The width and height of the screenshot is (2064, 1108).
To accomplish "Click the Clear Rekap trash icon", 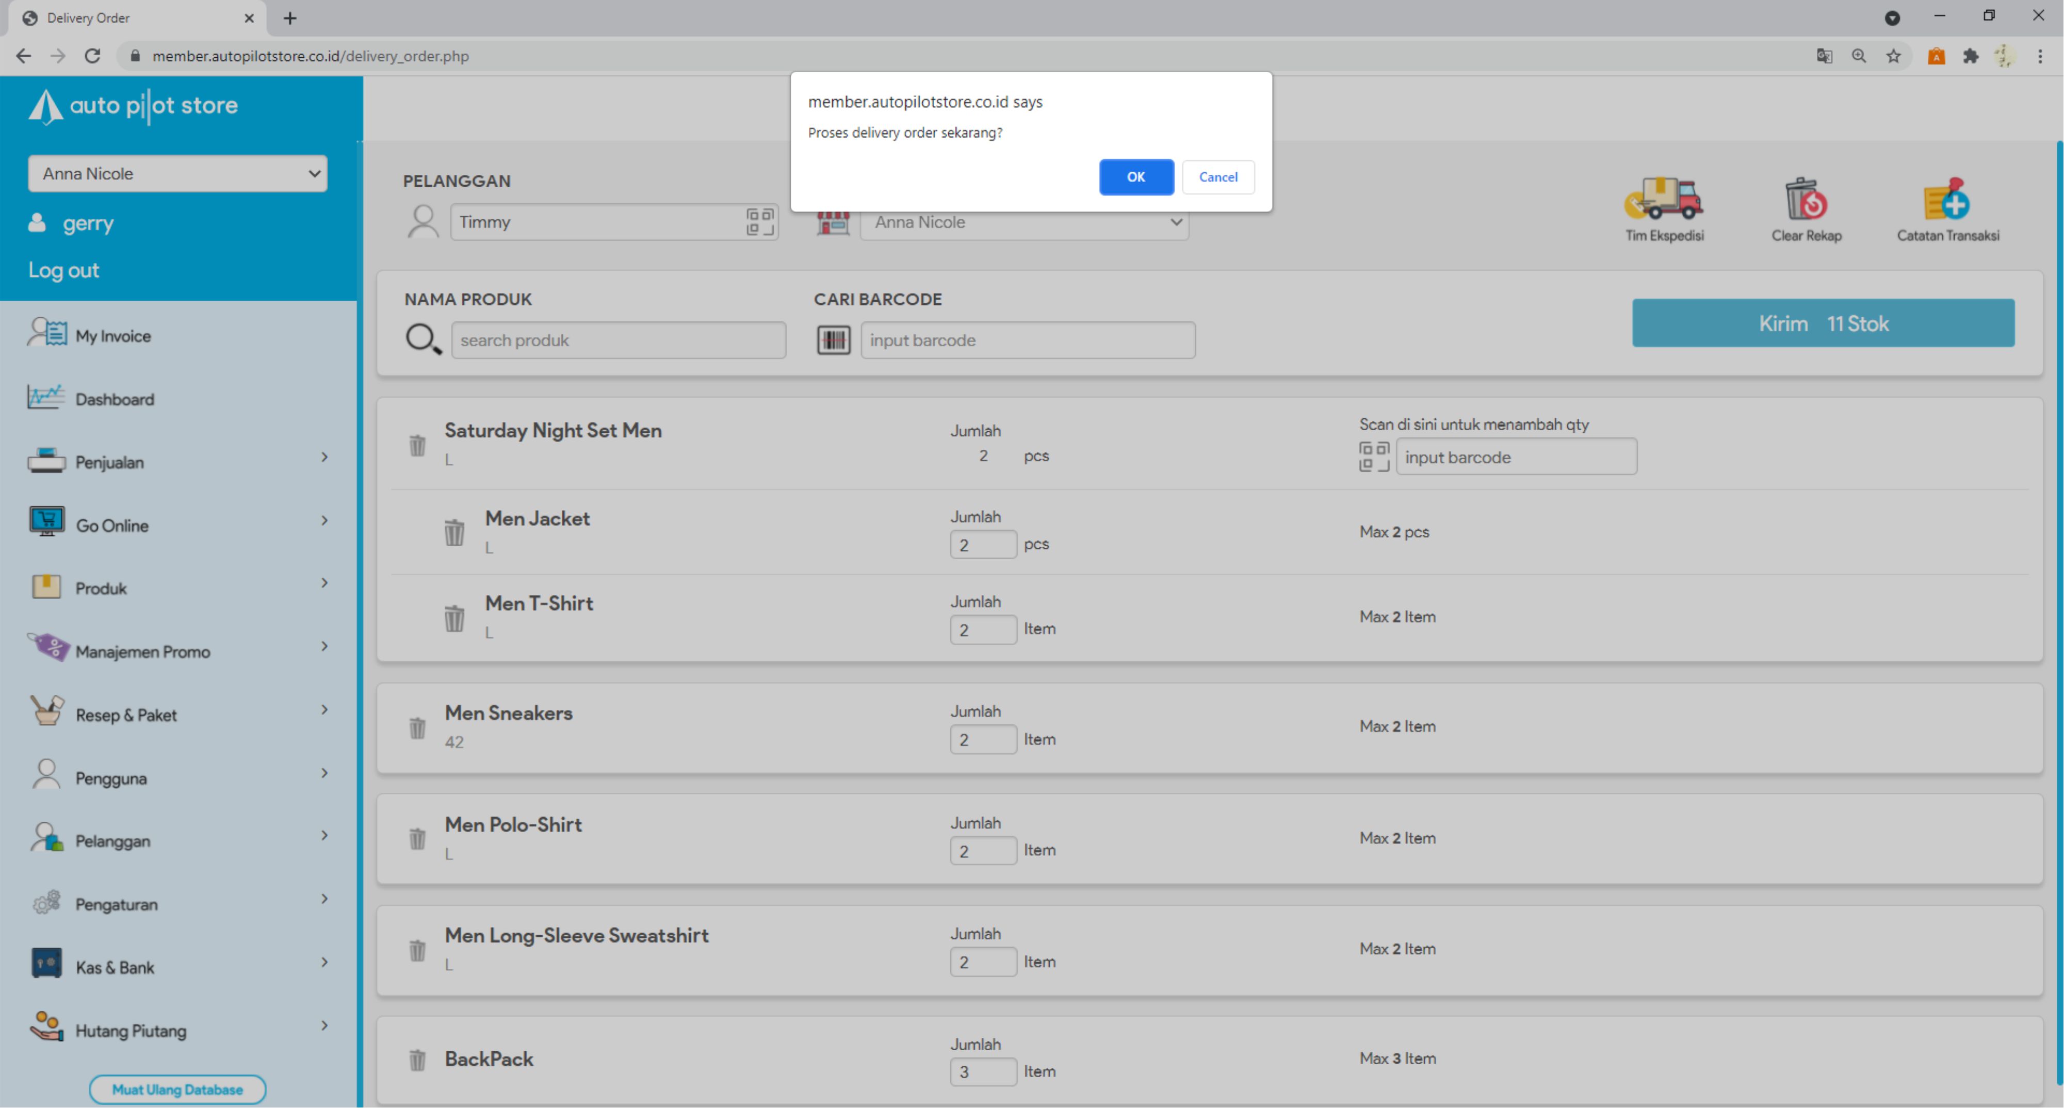I will coord(1805,200).
